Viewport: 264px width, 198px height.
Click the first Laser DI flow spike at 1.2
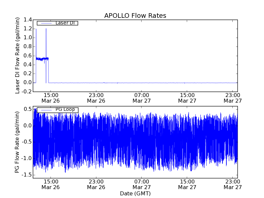(36, 43)
